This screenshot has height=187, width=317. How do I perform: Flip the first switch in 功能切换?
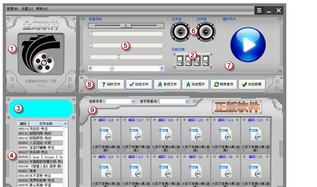(x=180, y=60)
